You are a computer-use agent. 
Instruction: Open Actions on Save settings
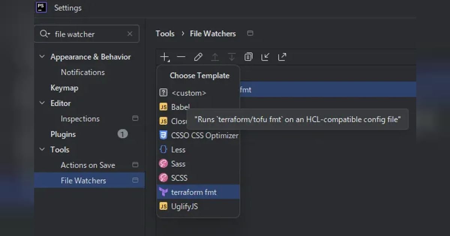coord(88,165)
